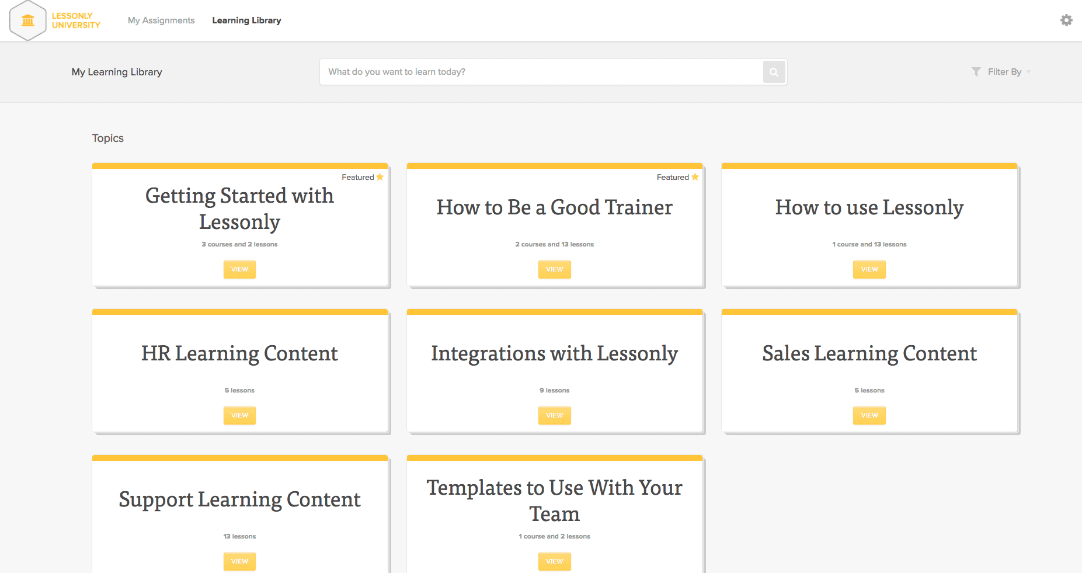Click the search magnifier button
Viewport: 1082px width, 573px height.
coord(774,72)
